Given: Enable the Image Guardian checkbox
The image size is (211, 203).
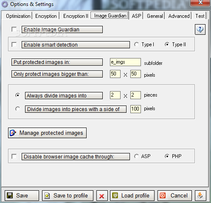Looking at the screenshot, I should (x=14, y=29).
